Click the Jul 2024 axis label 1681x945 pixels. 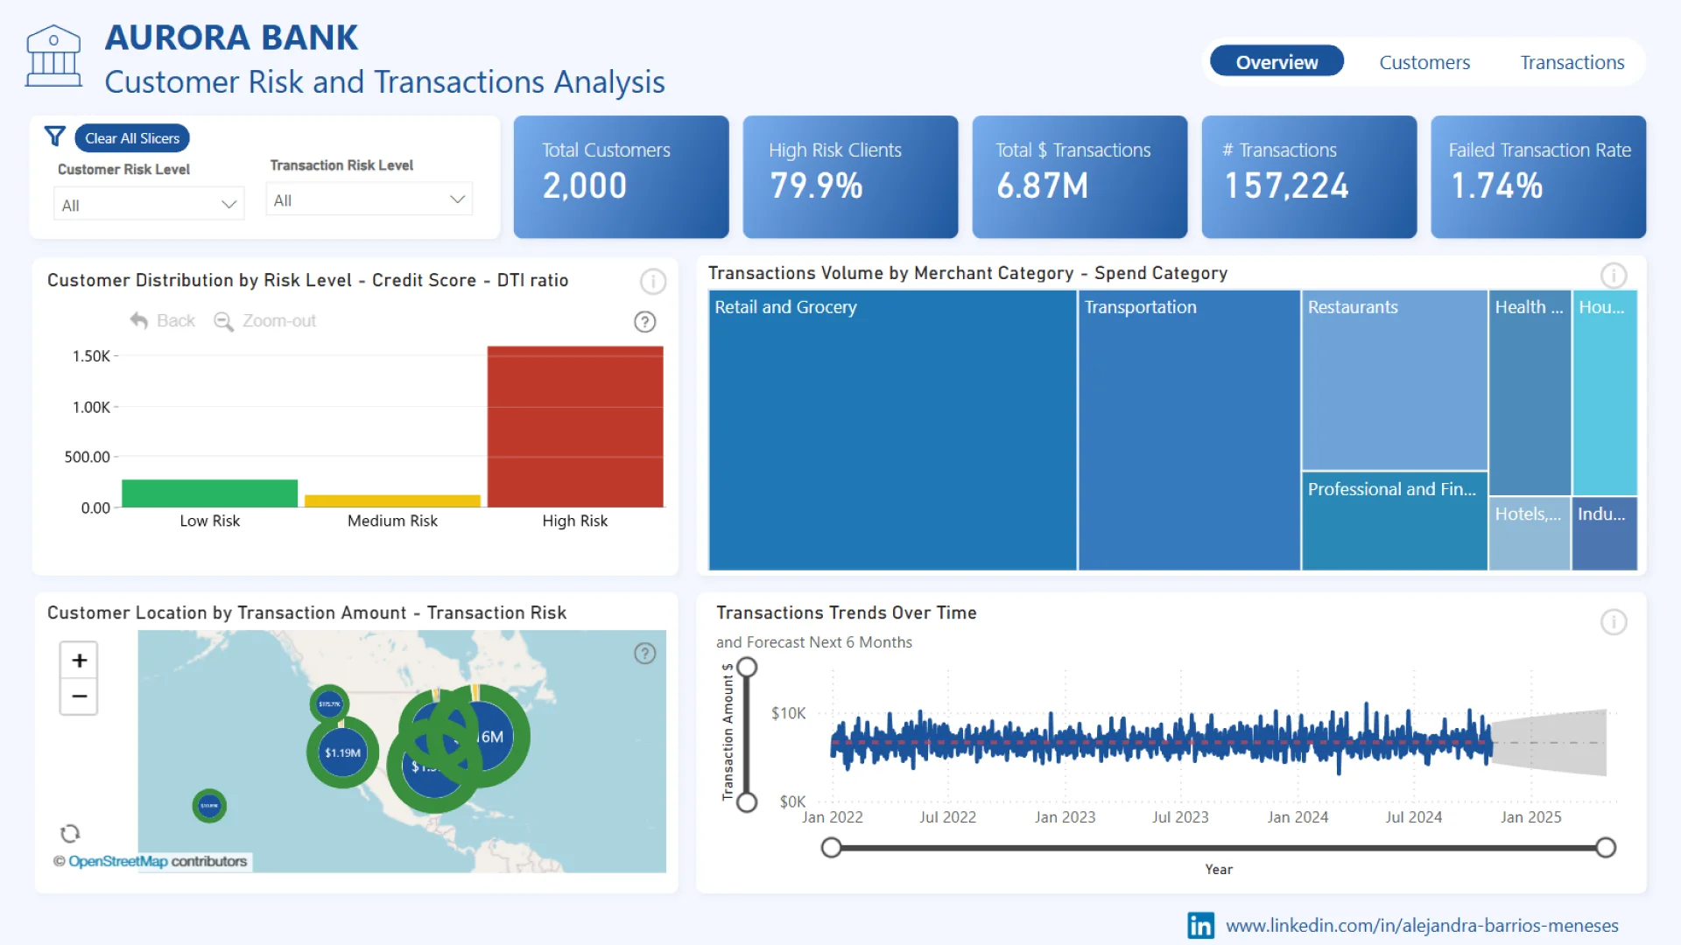1413,817
